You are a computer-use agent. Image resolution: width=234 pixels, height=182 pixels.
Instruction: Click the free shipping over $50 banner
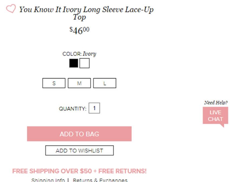tap(79, 171)
